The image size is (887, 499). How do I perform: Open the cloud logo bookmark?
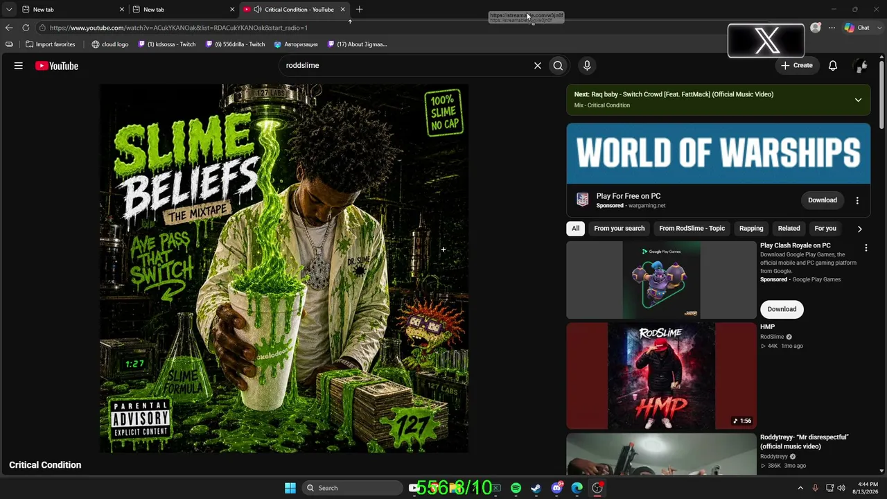(110, 44)
